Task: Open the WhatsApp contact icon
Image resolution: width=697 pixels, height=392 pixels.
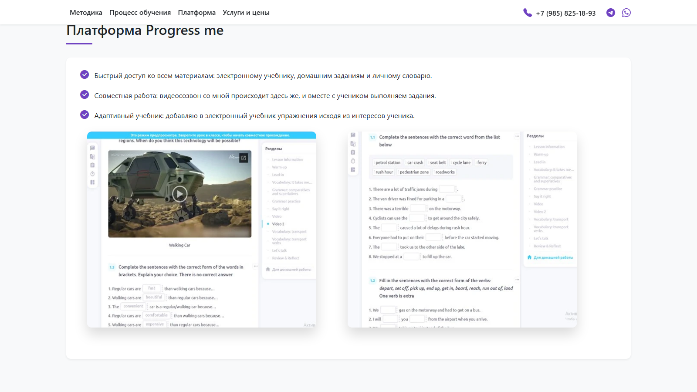Action: point(626,13)
